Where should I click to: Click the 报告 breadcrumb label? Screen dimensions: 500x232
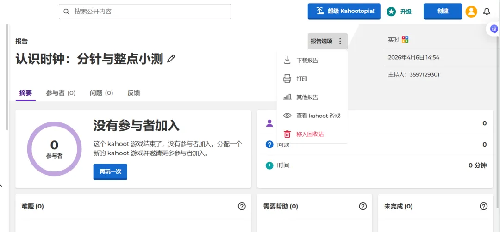[22, 42]
